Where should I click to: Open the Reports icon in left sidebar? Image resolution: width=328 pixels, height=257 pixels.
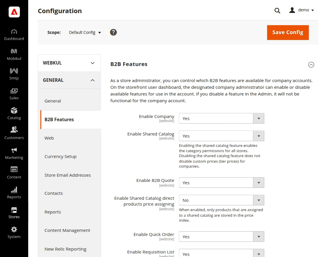(14, 190)
